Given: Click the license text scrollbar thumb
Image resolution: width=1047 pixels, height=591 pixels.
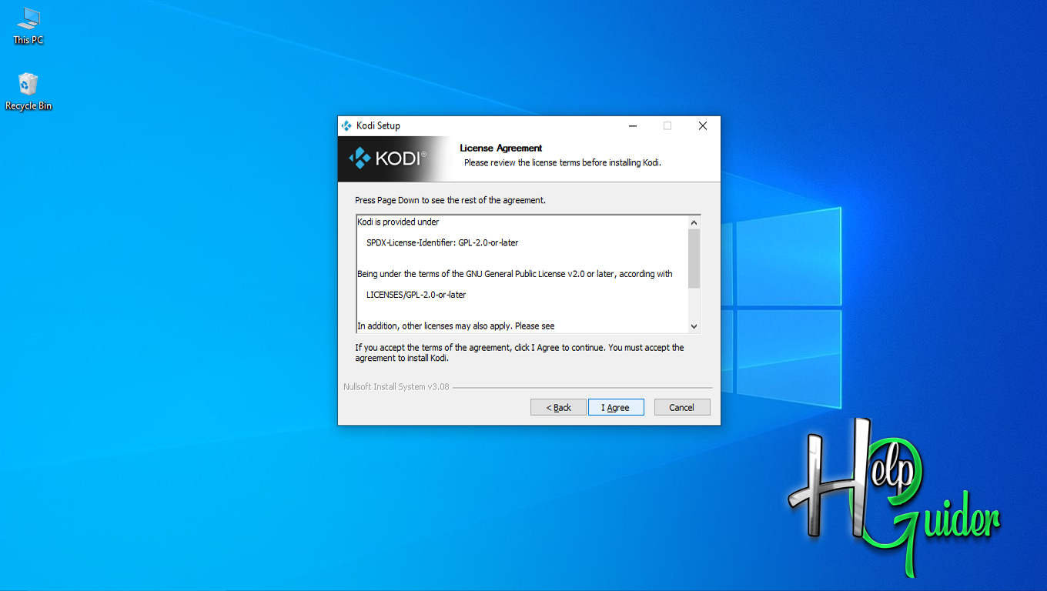Looking at the screenshot, I should tap(694, 259).
